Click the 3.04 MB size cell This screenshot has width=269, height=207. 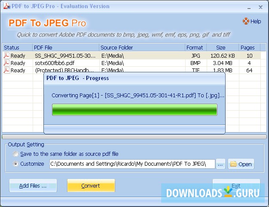(x=223, y=63)
